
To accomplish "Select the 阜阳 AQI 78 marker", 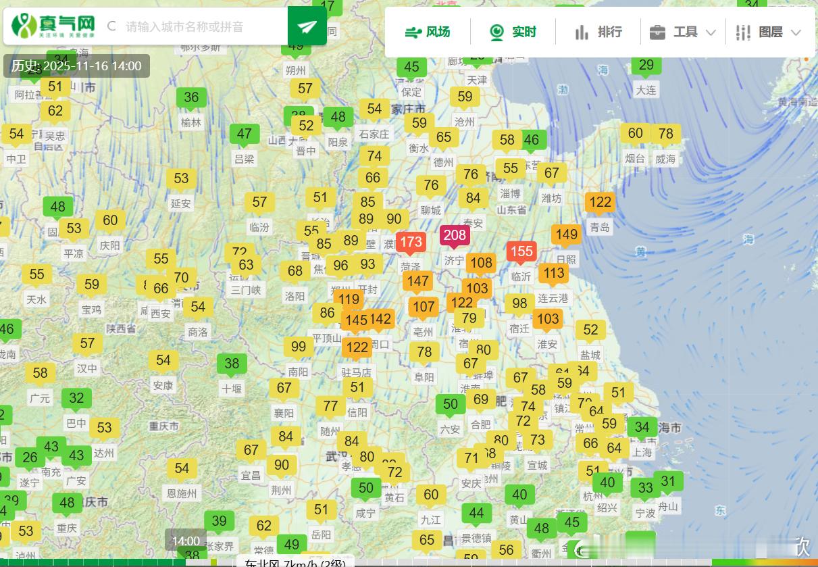I will (x=424, y=353).
